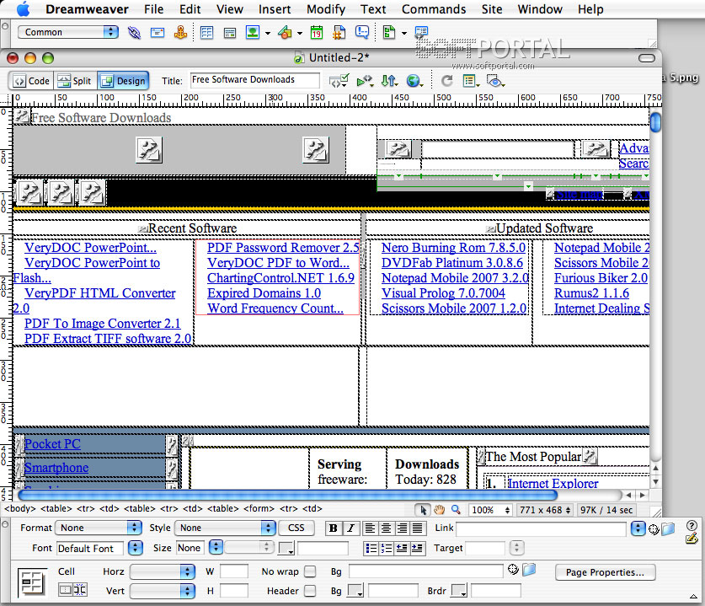Open the Size dropdown arrow
The height and width of the screenshot is (606, 705).
coord(216,548)
